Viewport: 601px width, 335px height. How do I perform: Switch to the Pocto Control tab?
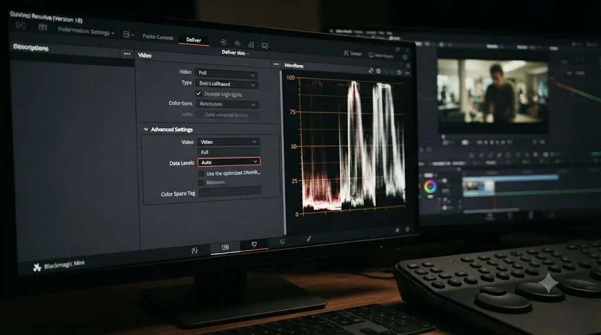[x=157, y=37]
